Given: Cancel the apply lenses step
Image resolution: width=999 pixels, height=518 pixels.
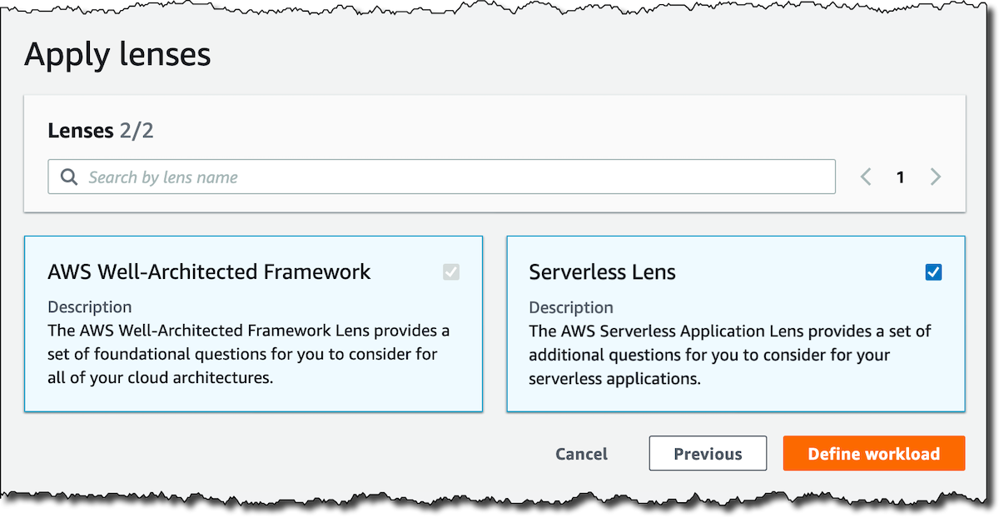Looking at the screenshot, I should (x=581, y=454).
